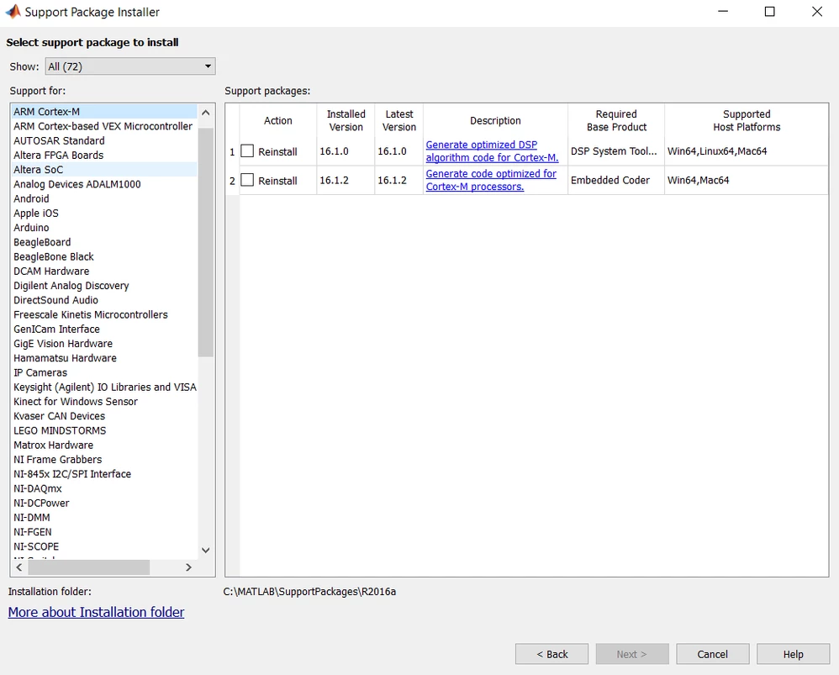The height and width of the screenshot is (675, 839).
Task: Select ARM Cortex-based VEX Microcontroller
Action: point(104,126)
